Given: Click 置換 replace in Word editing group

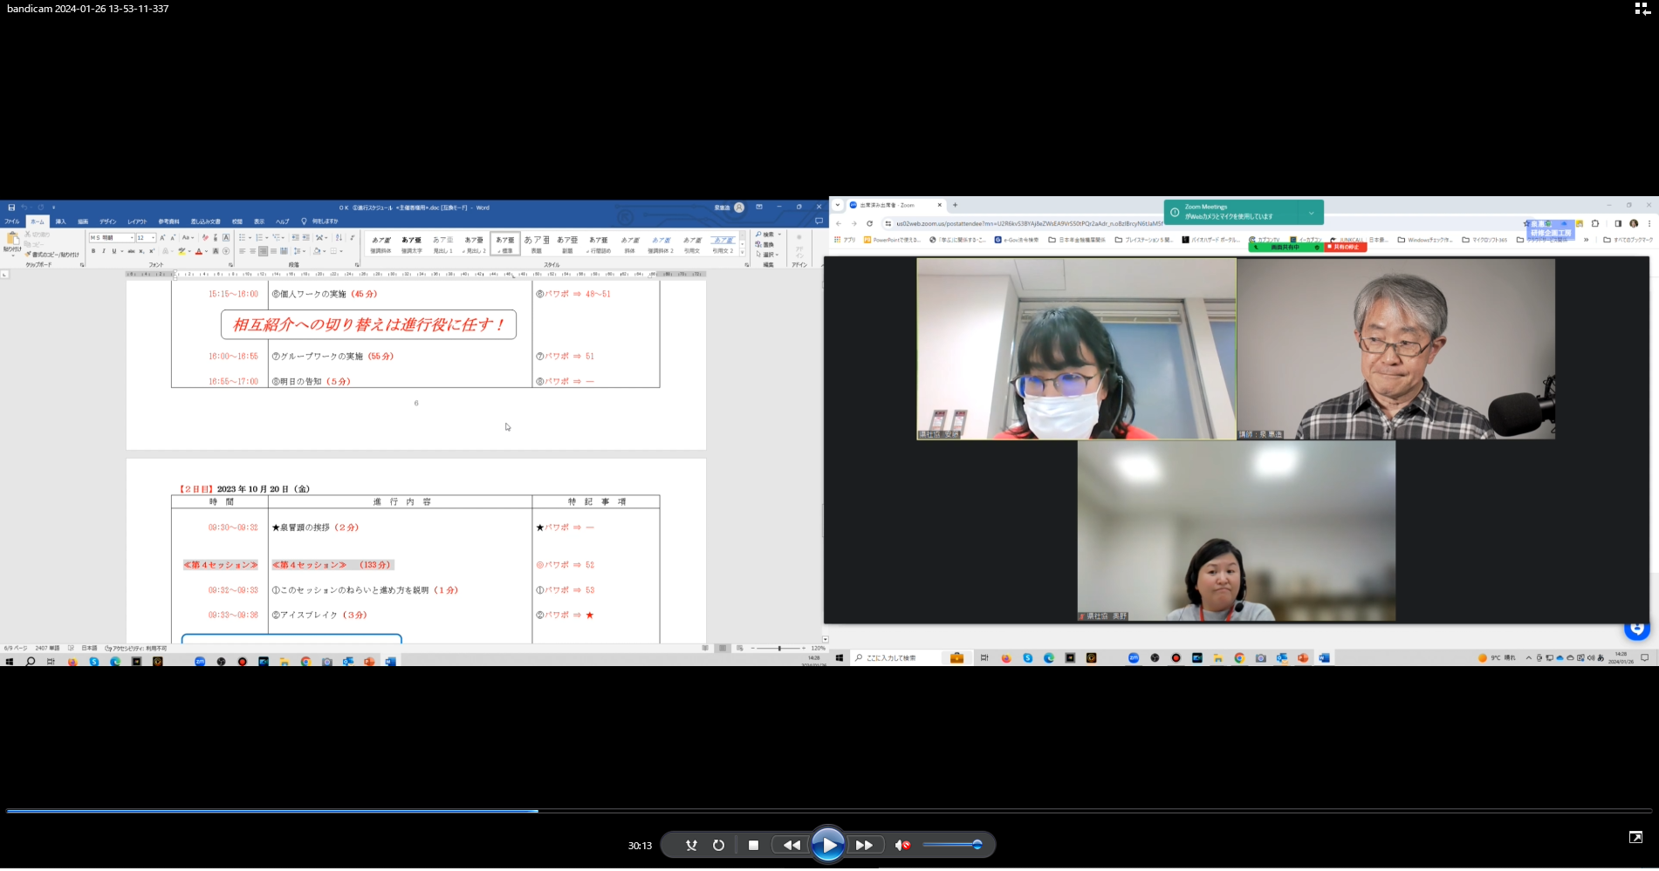Looking at the screenshot, I should click(x=765, y=244).
